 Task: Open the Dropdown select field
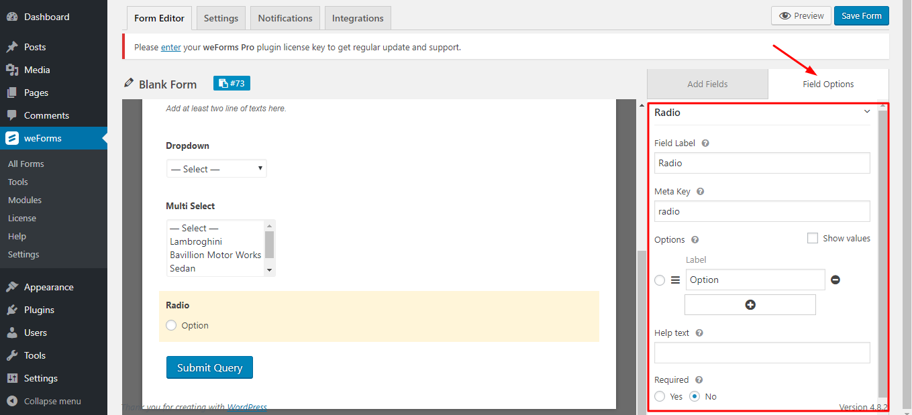click(x=216, y=169)
